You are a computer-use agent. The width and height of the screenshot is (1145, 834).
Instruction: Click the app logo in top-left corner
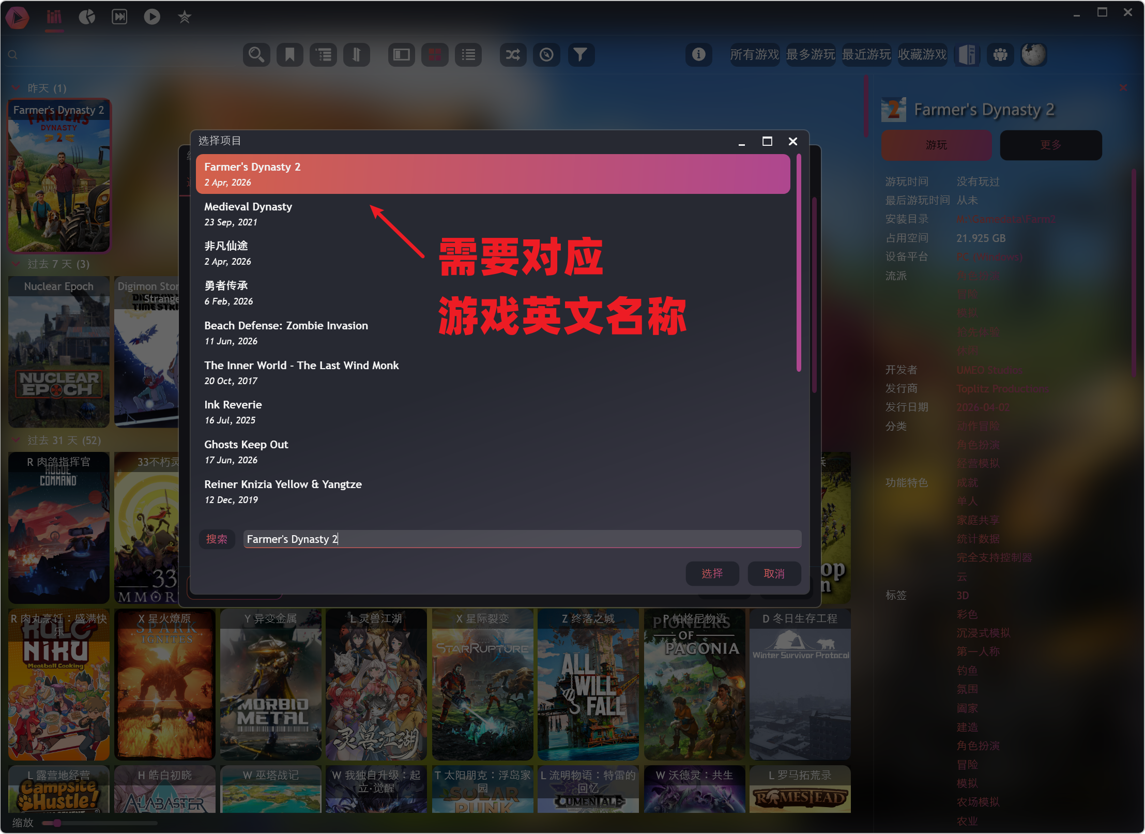click(18, 17)
